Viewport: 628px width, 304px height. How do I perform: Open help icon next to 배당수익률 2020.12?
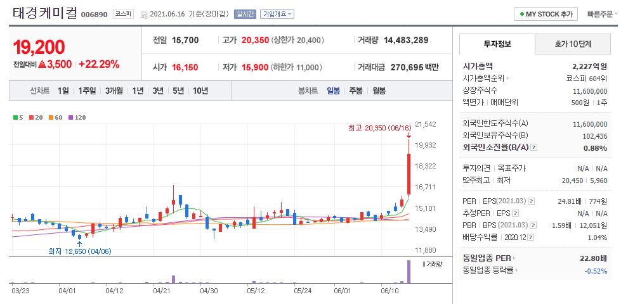pyautogui.click(x=531, y=237)
